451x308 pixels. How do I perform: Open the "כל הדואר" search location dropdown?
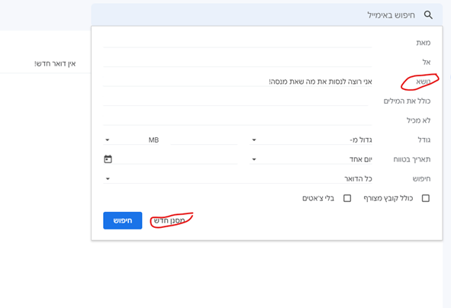tap(237, 178)
